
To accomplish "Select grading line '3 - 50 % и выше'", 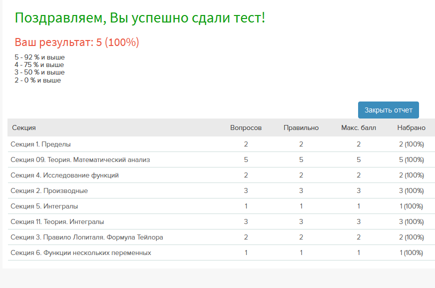I will coord(39,72).
